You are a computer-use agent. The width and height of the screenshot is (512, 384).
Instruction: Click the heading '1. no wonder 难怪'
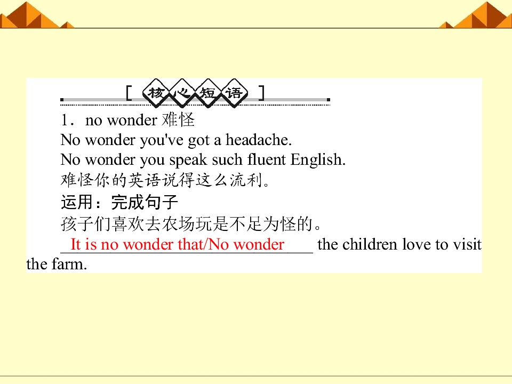click(127, 120)
